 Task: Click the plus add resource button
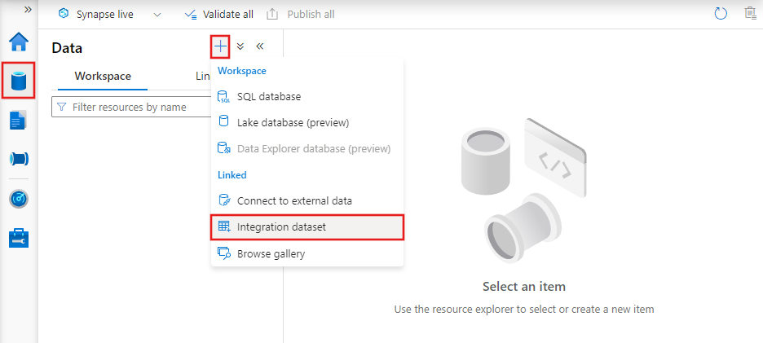pyautogui.click(x=220, y=47)
